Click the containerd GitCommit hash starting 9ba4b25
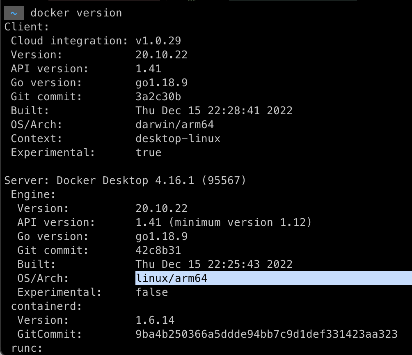The height and width of the screenshot is (355, 412). point(266,334)
